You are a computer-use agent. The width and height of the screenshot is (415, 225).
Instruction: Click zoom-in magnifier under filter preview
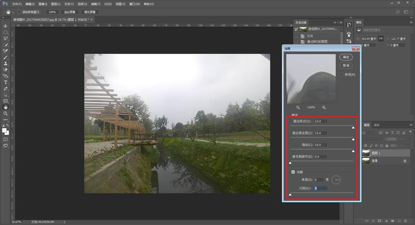coord(324,107)
